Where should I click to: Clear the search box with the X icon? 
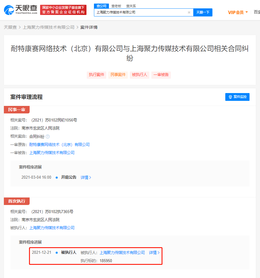click(189, 12)
